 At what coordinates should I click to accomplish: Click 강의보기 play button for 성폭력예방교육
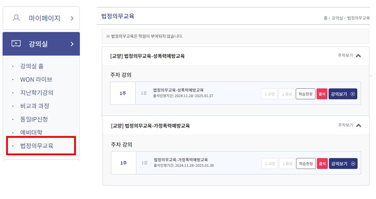pyautogui.click(x=343, y=94)
